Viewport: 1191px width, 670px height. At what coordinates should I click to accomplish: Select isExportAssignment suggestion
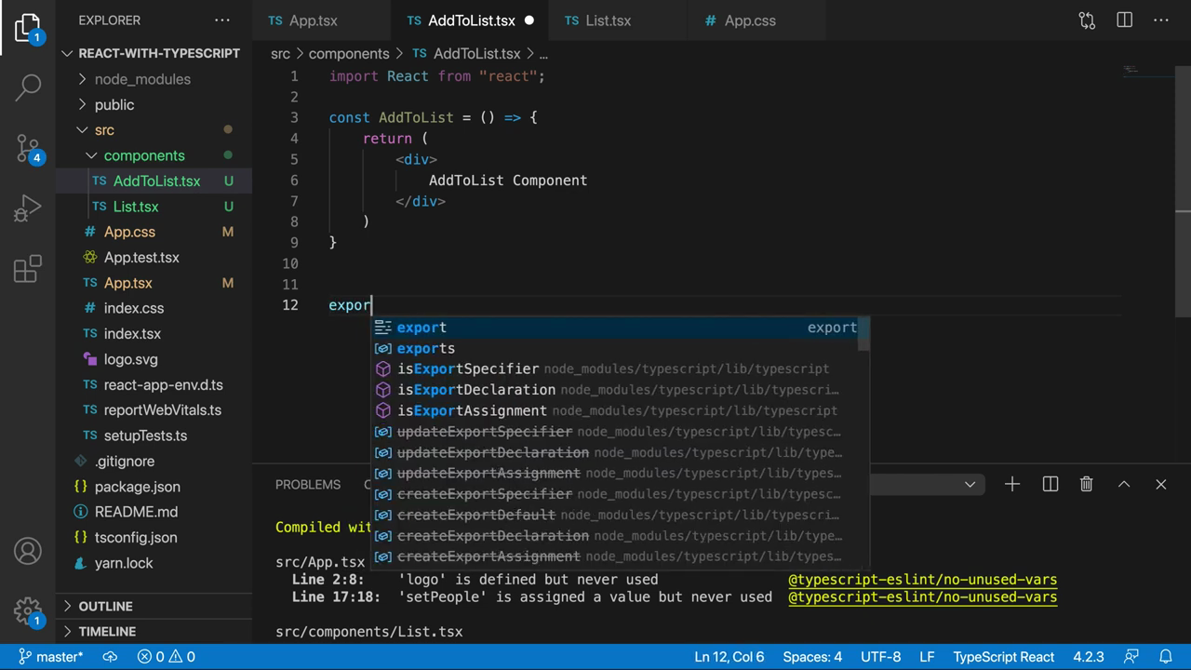click(621, 410)
